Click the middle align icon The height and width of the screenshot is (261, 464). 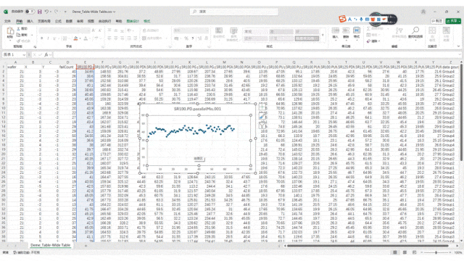click(x=116, y=30)
